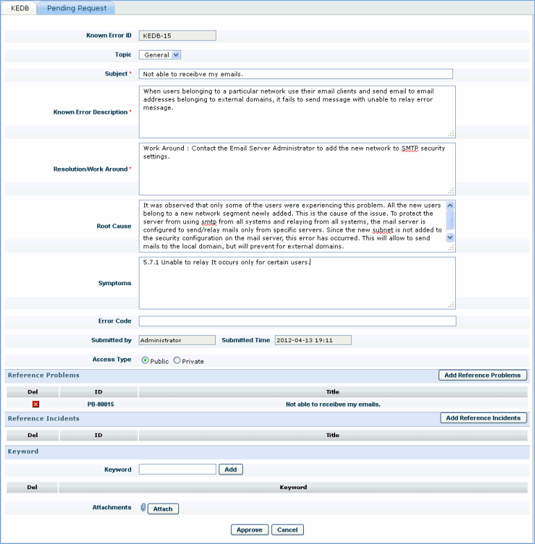Open the Topic dropdown showing General

point(160,55)
